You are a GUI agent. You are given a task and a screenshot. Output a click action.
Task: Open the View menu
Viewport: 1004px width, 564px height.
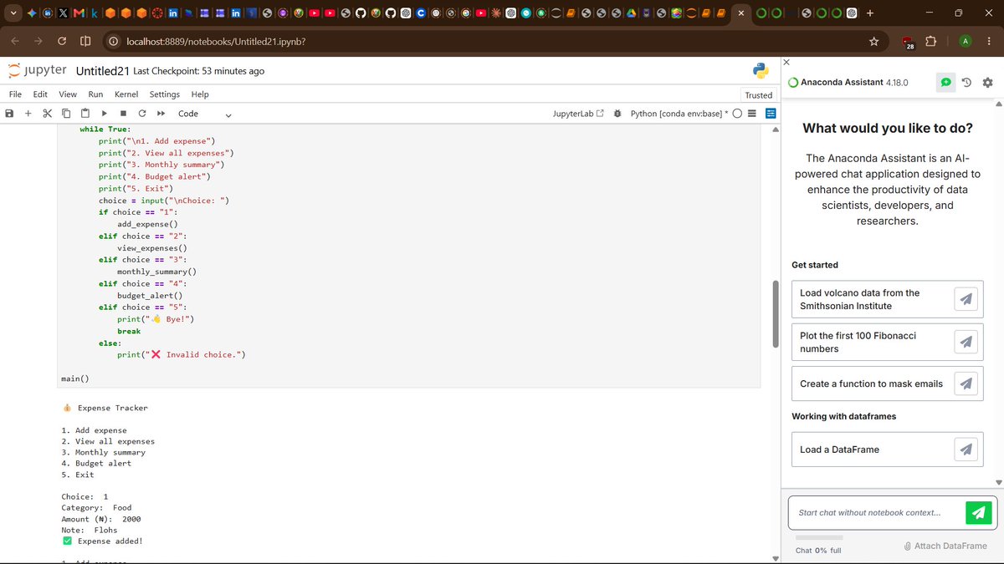click(68, 94)
